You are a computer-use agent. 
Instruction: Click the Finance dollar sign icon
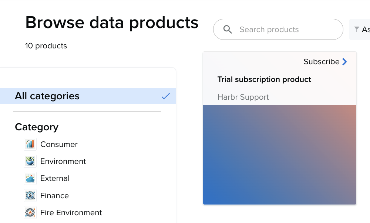tap(30, 196)
